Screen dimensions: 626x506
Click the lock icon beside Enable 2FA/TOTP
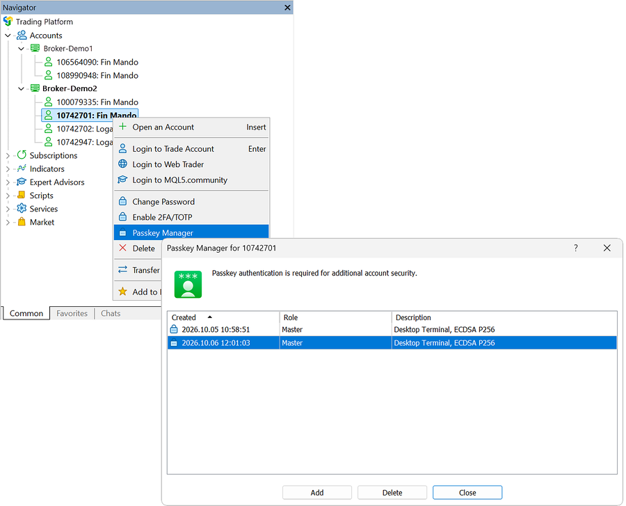(123, 217)
